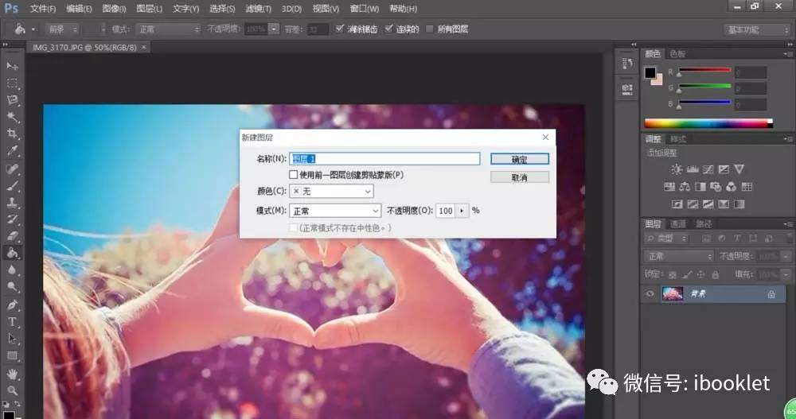796x419 pixels.
Task: Hide the Background layer eye icon
Action: pyautogui.click(x=650, y=293)
